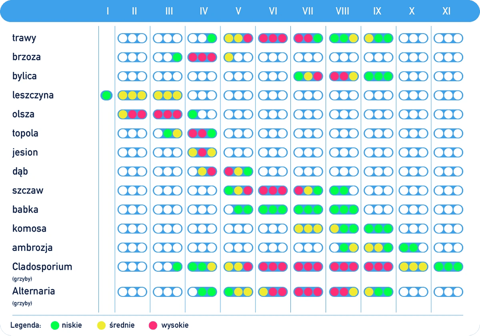Select the topola indicator in column IV
480x336 pixels.
(x=202, y=133)
